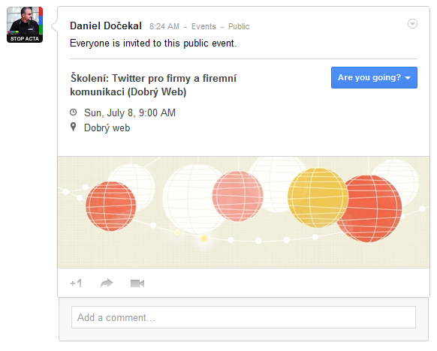This screenshot has height=351, width=437.
Task: Follow the Events link in post header
Action: pos(203,26)
